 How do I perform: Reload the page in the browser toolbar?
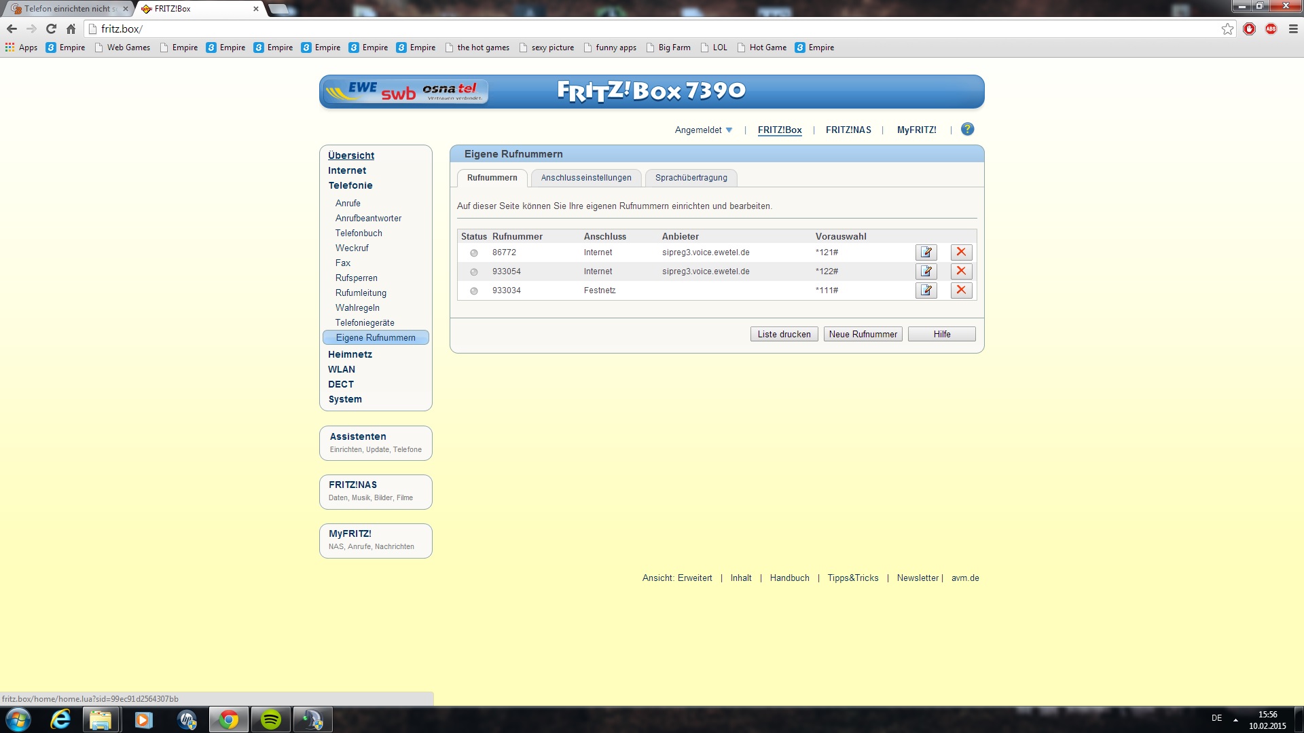click(51, 29)
